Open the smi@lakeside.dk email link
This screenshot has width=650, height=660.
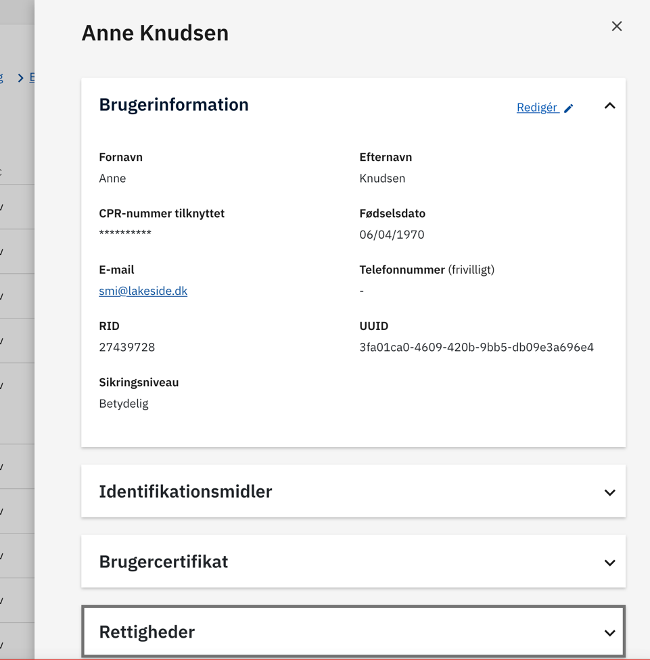point(143,291)
